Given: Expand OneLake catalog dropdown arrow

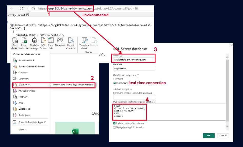Looking at the screenshot, I should tap(38, 48).
